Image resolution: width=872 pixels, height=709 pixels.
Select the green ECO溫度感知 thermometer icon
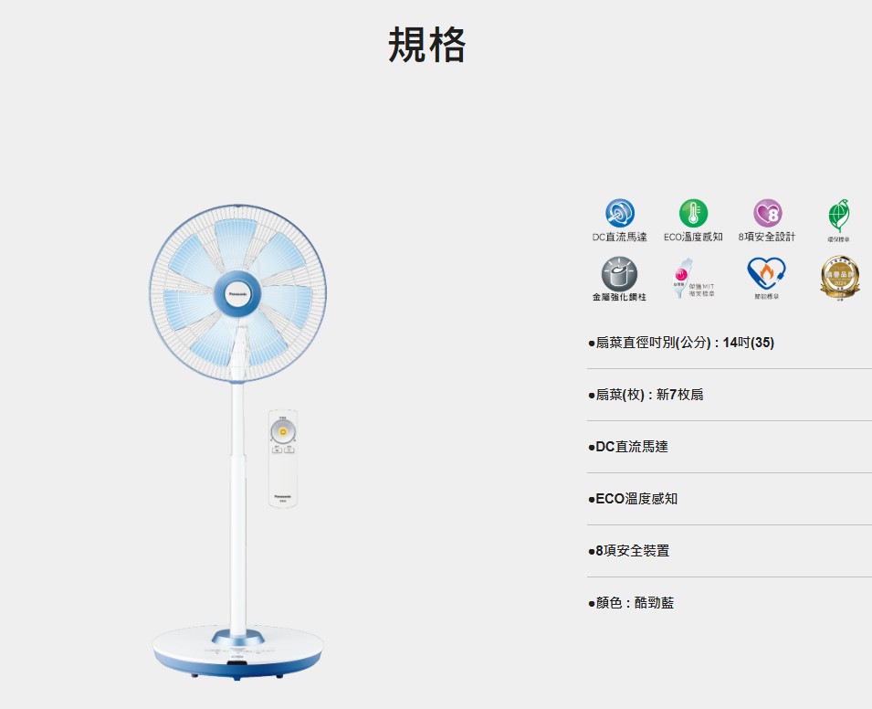tap(693, 213)
